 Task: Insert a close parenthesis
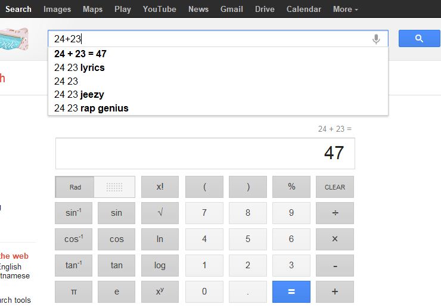[248, 187]
